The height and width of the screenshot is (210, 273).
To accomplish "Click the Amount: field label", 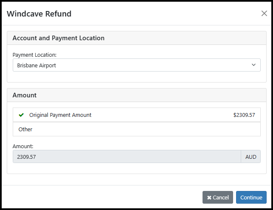I will (23, 146).
